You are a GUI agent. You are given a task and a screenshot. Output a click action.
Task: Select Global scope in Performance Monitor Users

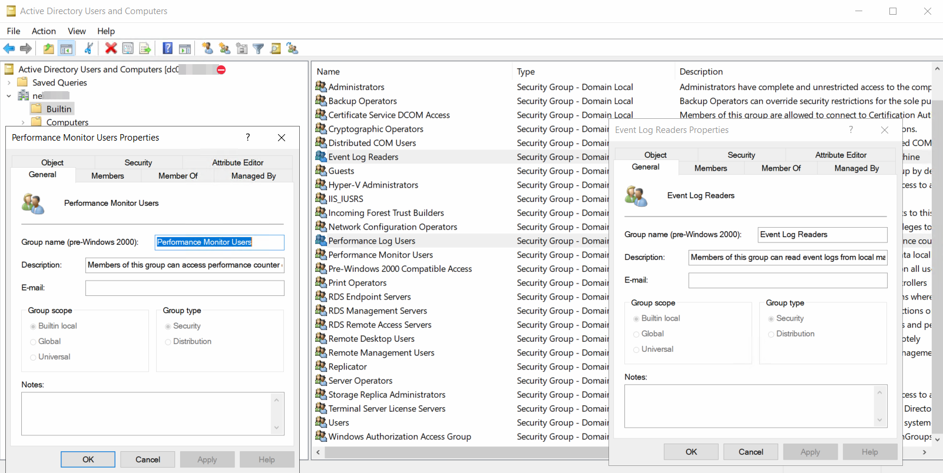(x=33, y=341)
